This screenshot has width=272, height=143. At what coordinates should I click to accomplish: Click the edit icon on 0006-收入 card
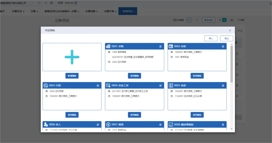(x=98, y=124)
